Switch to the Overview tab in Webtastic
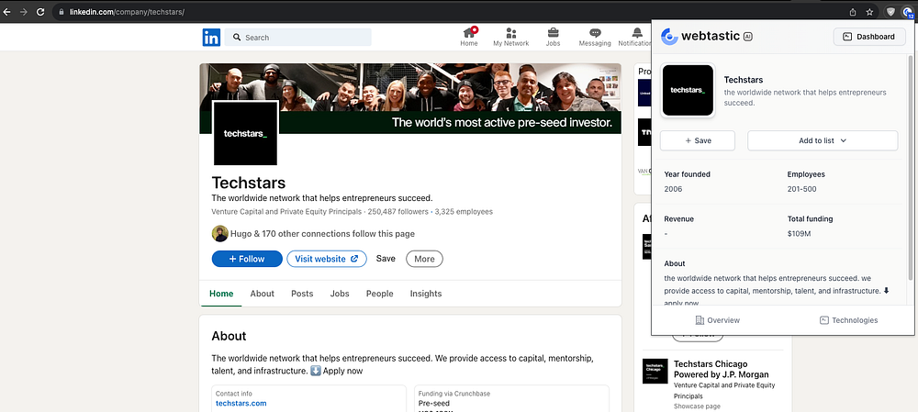 tap(717, 320)
